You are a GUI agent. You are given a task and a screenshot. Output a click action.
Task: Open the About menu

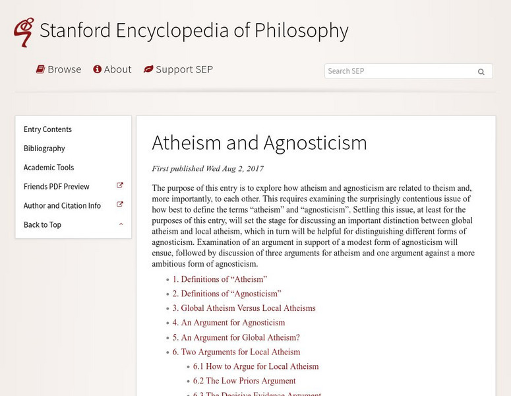click(x=112, y=69)
